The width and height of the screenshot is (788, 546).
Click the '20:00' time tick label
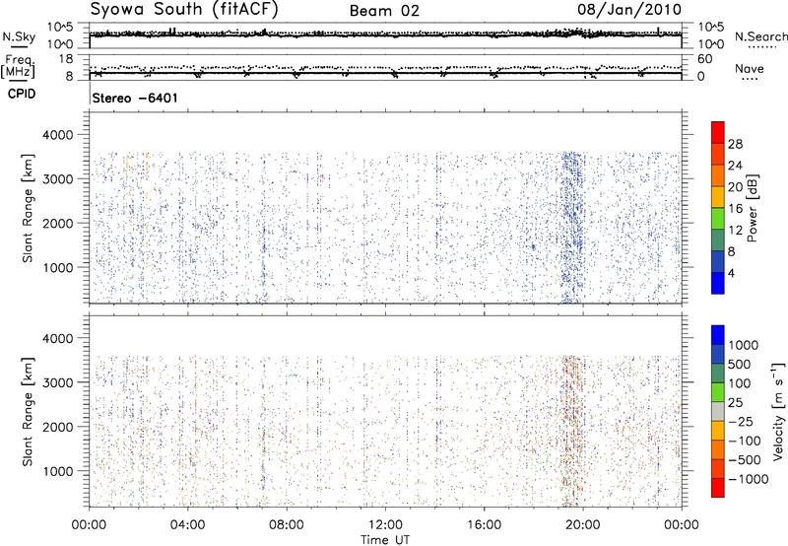582,525
